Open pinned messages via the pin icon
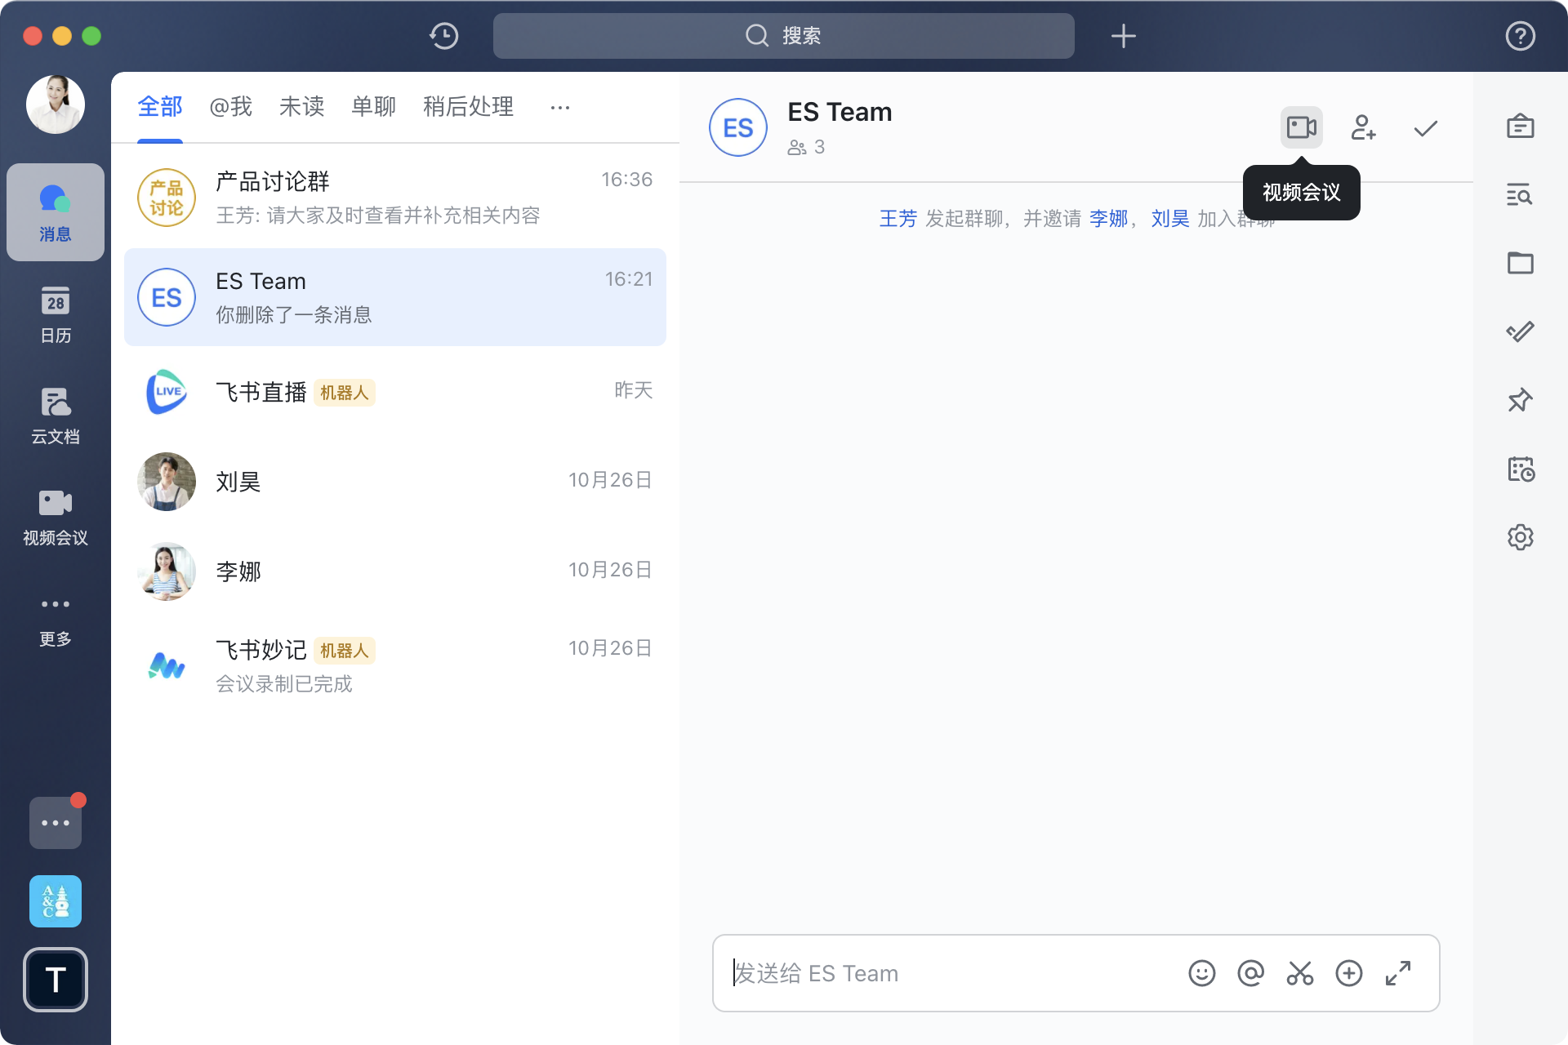The height and width of the screenshot is (1045, 1568). click(x=1520, y=400)
